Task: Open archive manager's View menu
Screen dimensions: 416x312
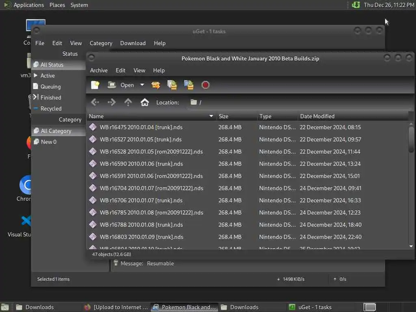Action: [139, 70]
